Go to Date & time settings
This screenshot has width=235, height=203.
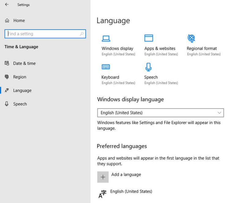(x=24, y=63)
